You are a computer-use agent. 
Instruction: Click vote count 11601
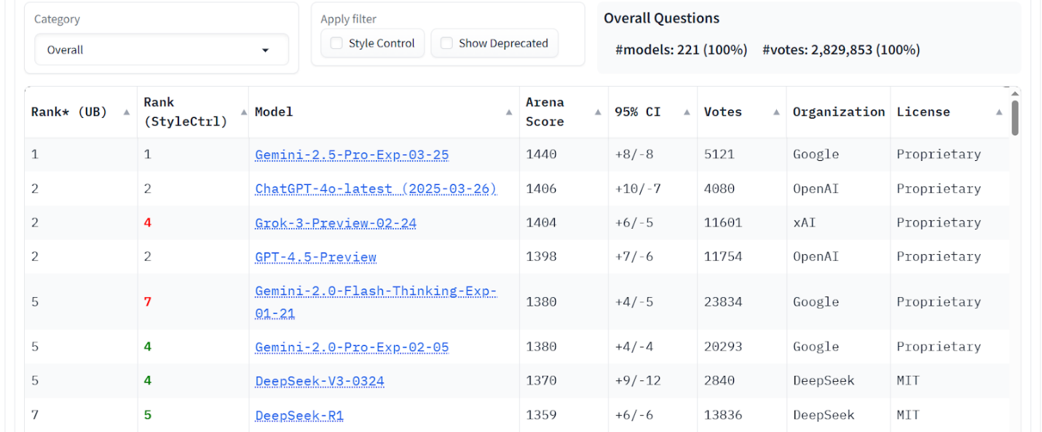(723, 223)
